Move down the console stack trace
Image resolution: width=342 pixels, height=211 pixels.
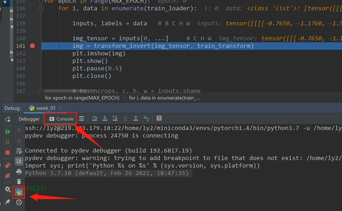coord(19,141)
